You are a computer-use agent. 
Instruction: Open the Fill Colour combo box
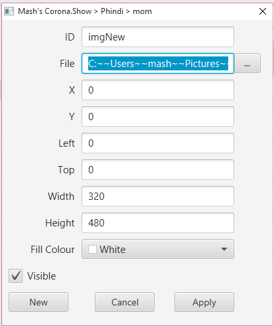(158, 249)
